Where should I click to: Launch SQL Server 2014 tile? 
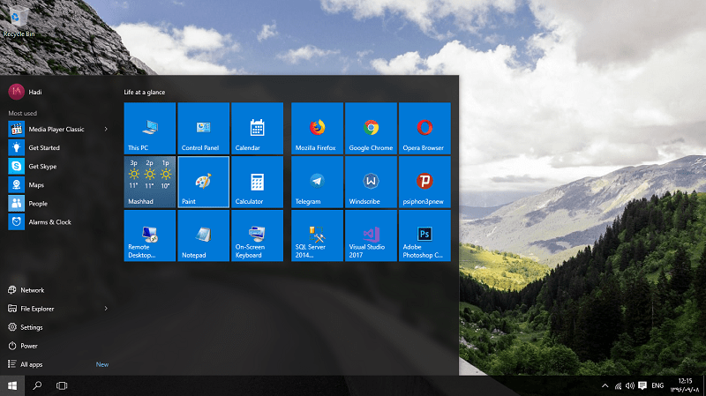(318, 235)
